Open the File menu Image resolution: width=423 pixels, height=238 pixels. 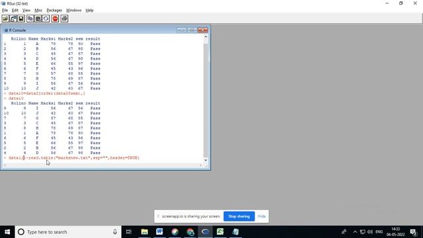pyautogui.click(x=5, y=11)
